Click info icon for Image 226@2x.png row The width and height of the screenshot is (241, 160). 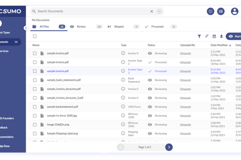click(123, 124)
